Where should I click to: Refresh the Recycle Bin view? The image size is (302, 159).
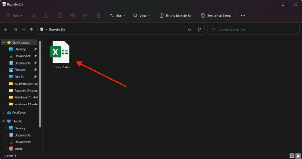(200, 30)
